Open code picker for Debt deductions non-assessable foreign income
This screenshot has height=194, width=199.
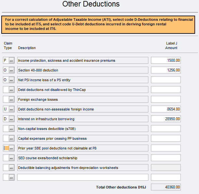pyautogui.click(x=12, y=109)
